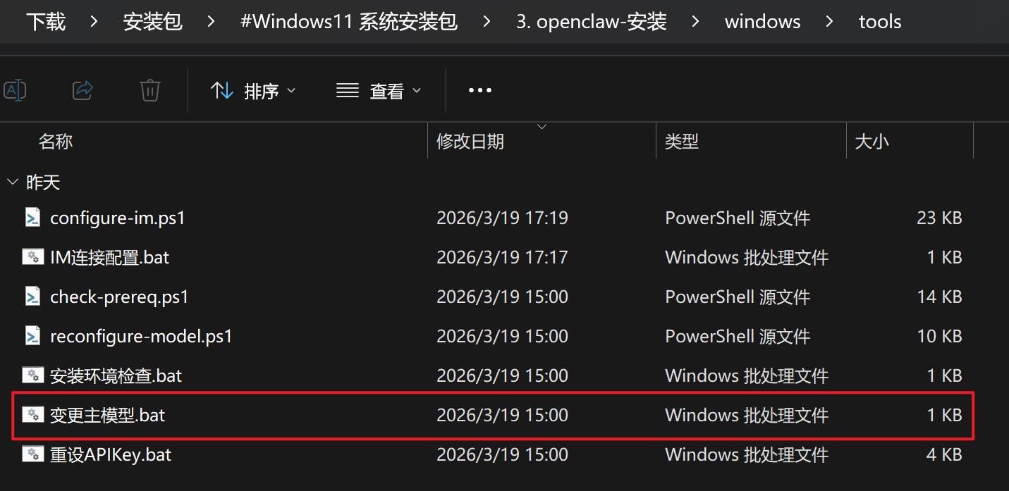Sort by the 修改日期 column header
Screen dimensions: 1009x491
click(470, 142)
